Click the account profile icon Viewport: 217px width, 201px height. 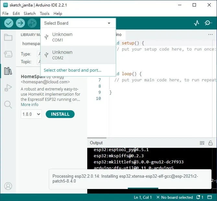pyautogui.click(x=8, y=186)
